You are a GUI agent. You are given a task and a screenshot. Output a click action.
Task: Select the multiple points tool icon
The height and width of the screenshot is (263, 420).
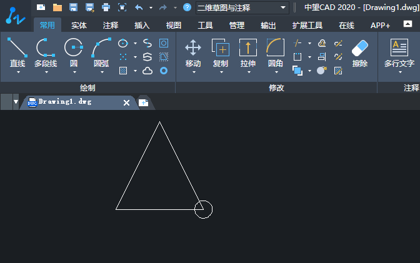tap(123, 57)
